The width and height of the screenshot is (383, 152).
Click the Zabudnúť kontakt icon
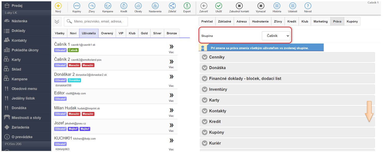pos(239,6)
